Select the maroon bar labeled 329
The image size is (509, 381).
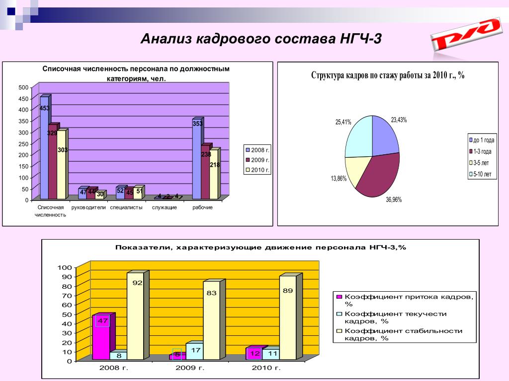pos(53,162)
